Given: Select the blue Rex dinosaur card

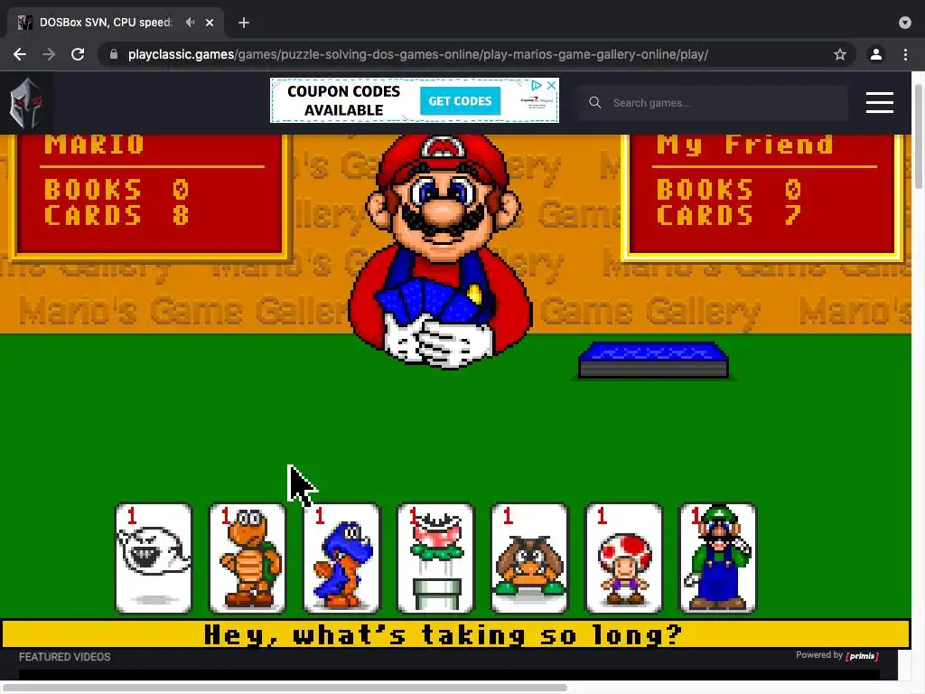Looking at the screenshot, I should [x=341, y=558].
